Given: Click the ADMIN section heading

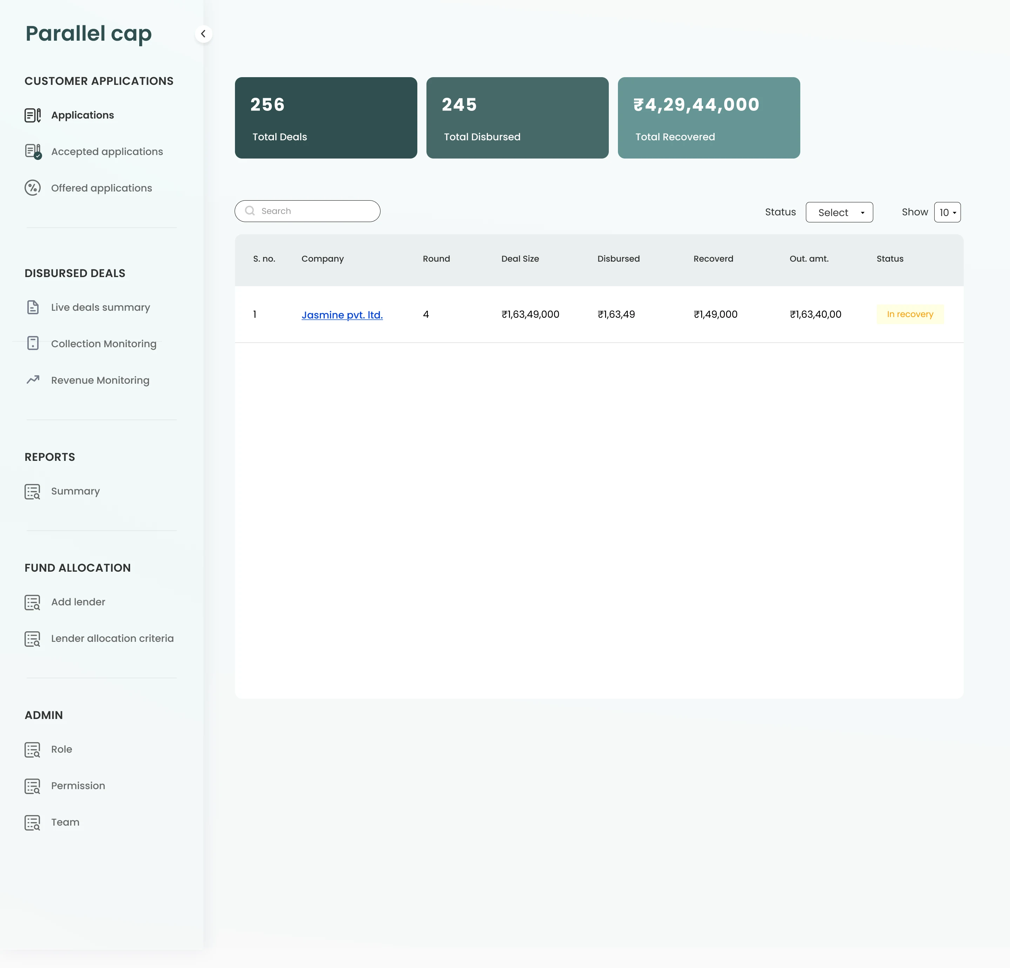Looking at the screenshot, I should [44, 715].
